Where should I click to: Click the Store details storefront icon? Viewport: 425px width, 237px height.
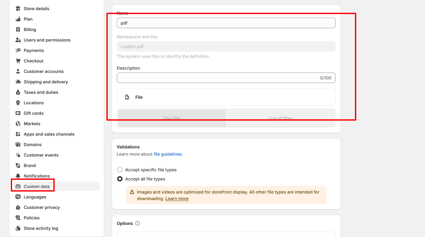point(18,8)
